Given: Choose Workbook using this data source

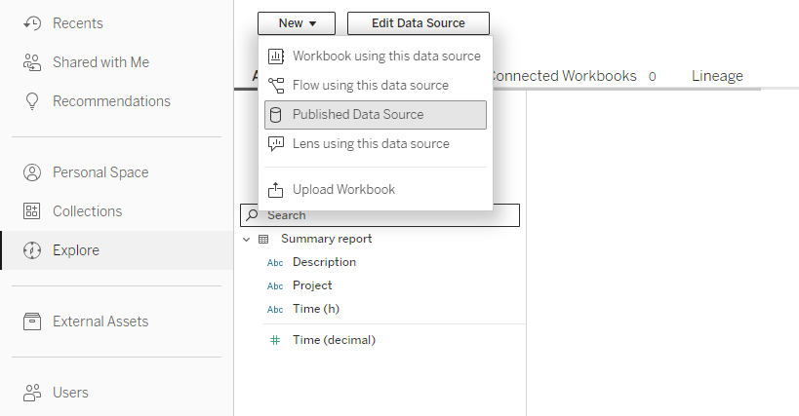Looking at the screenshot, I should [x=385, y=57].
